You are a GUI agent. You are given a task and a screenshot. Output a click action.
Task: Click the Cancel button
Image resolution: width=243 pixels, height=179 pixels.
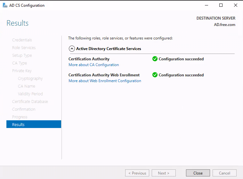pyautogui.click(x=224, y=173)
